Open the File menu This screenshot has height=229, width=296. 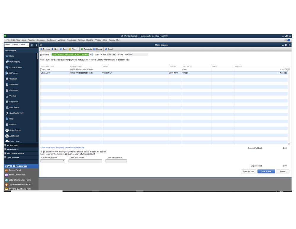8,40
